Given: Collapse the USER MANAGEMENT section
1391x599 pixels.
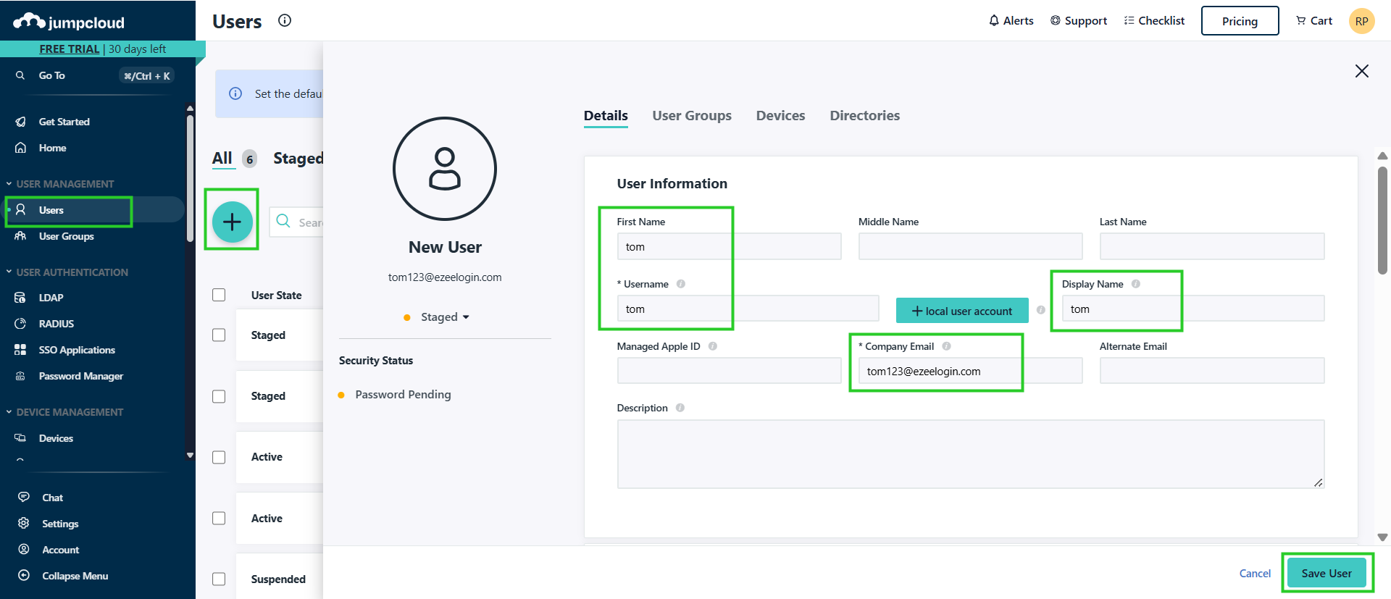Looking at the screenshot, I should pyautogui.click(x=60, y=184).
